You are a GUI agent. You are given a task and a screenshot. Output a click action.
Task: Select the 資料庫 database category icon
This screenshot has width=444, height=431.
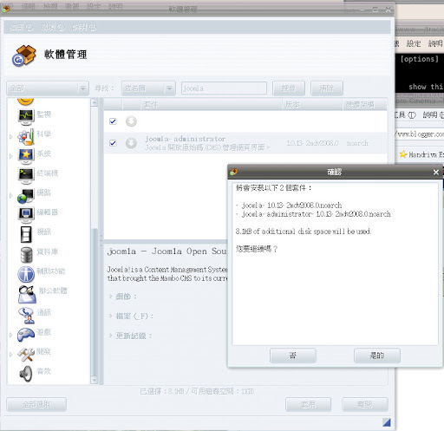click(x=26, y=254)
